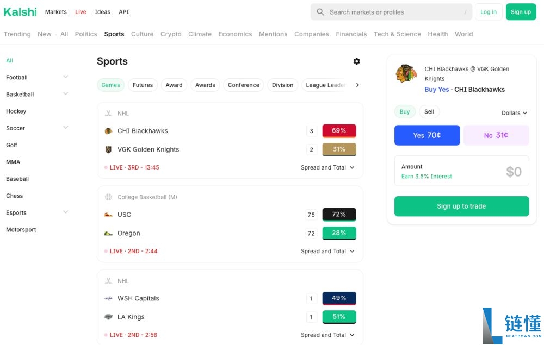Viewport: 544px width, 345px height.
Task: Open the Dollars dropdown
Action: [x=515, y=113]
